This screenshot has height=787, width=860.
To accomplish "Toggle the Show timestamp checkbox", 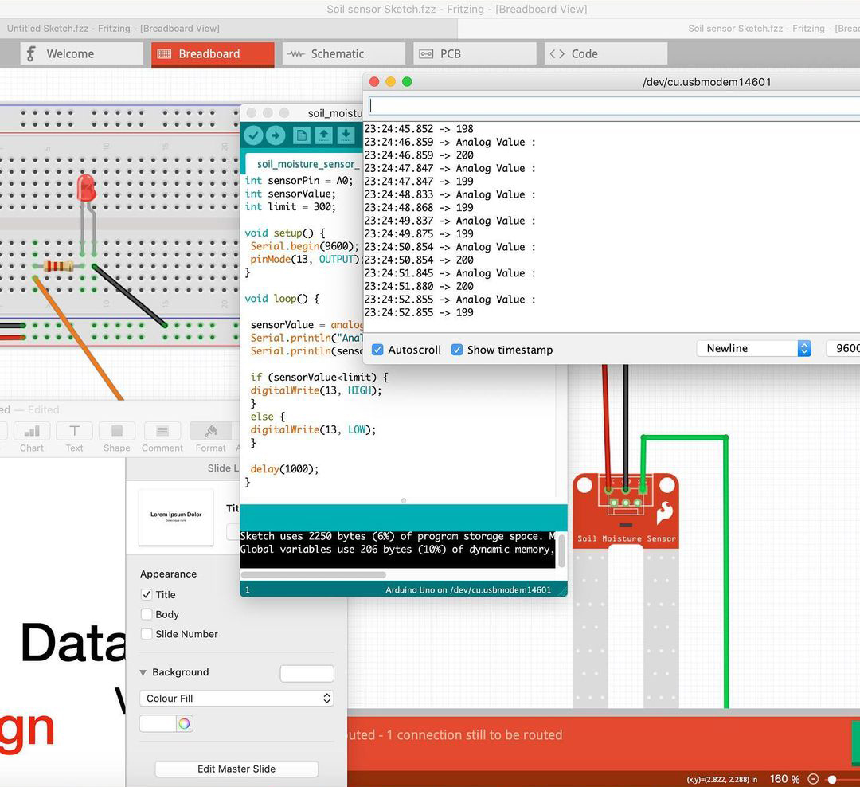I will pos(457,350).
